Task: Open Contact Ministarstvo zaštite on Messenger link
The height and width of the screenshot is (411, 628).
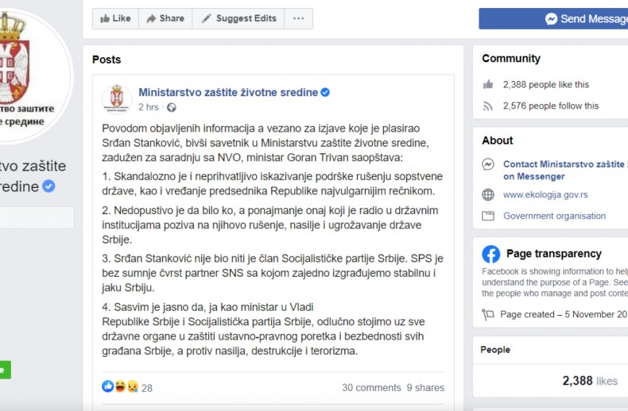Action: pyautogui.click(x=565, y=170)
